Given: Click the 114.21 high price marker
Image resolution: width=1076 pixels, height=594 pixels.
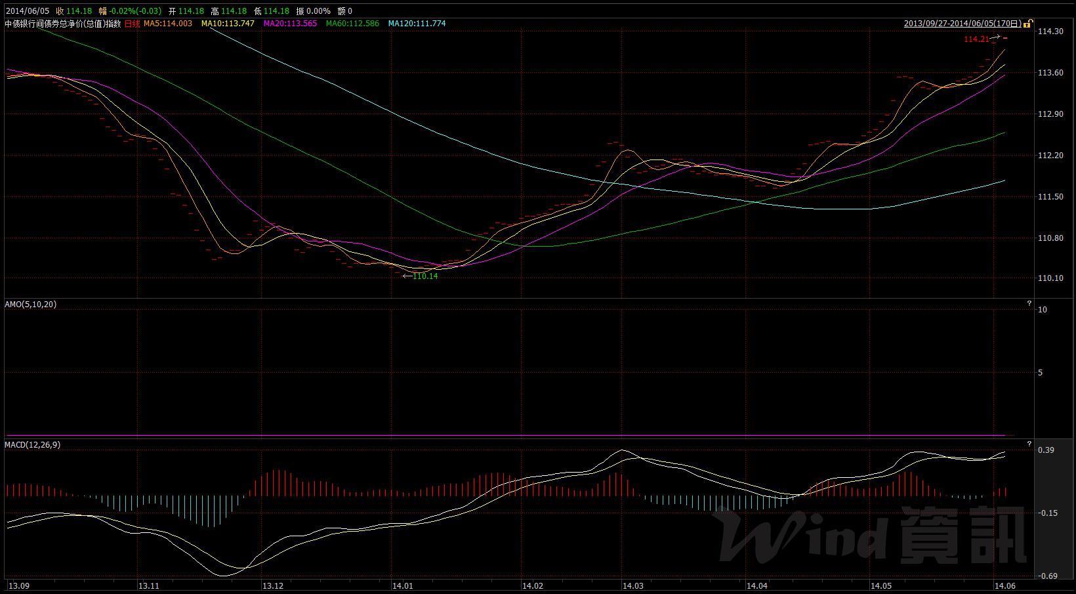Looking at the screenshot, I should [x=976, y=39].
